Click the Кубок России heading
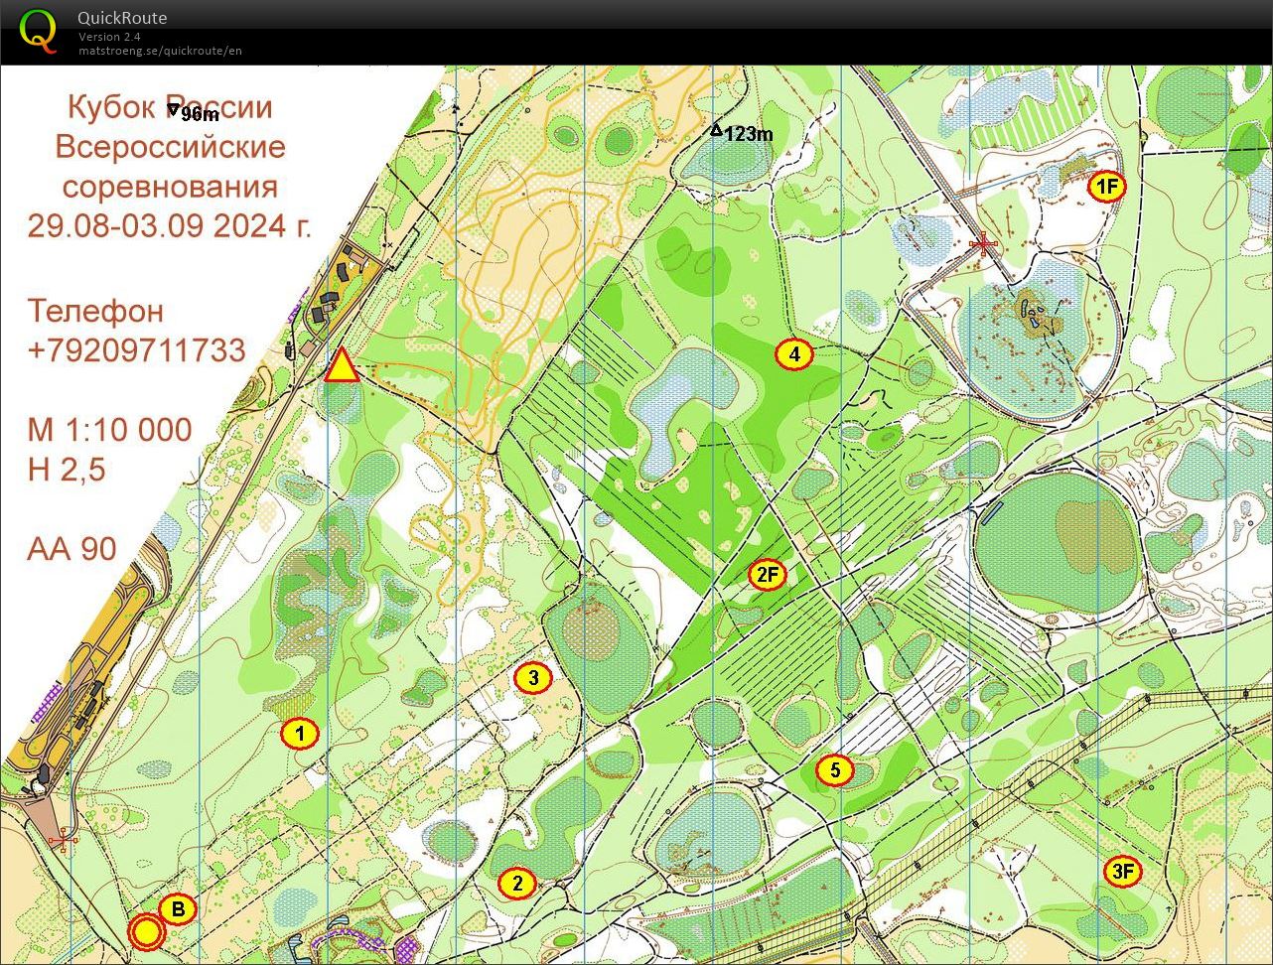The width and height of the screenshot is (1273, 965). click(170, 107)
